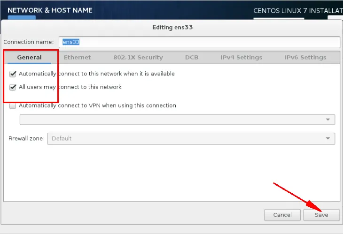Click the Firewall zone label
This screenshot has height=234, width=343.
[26, 138]
